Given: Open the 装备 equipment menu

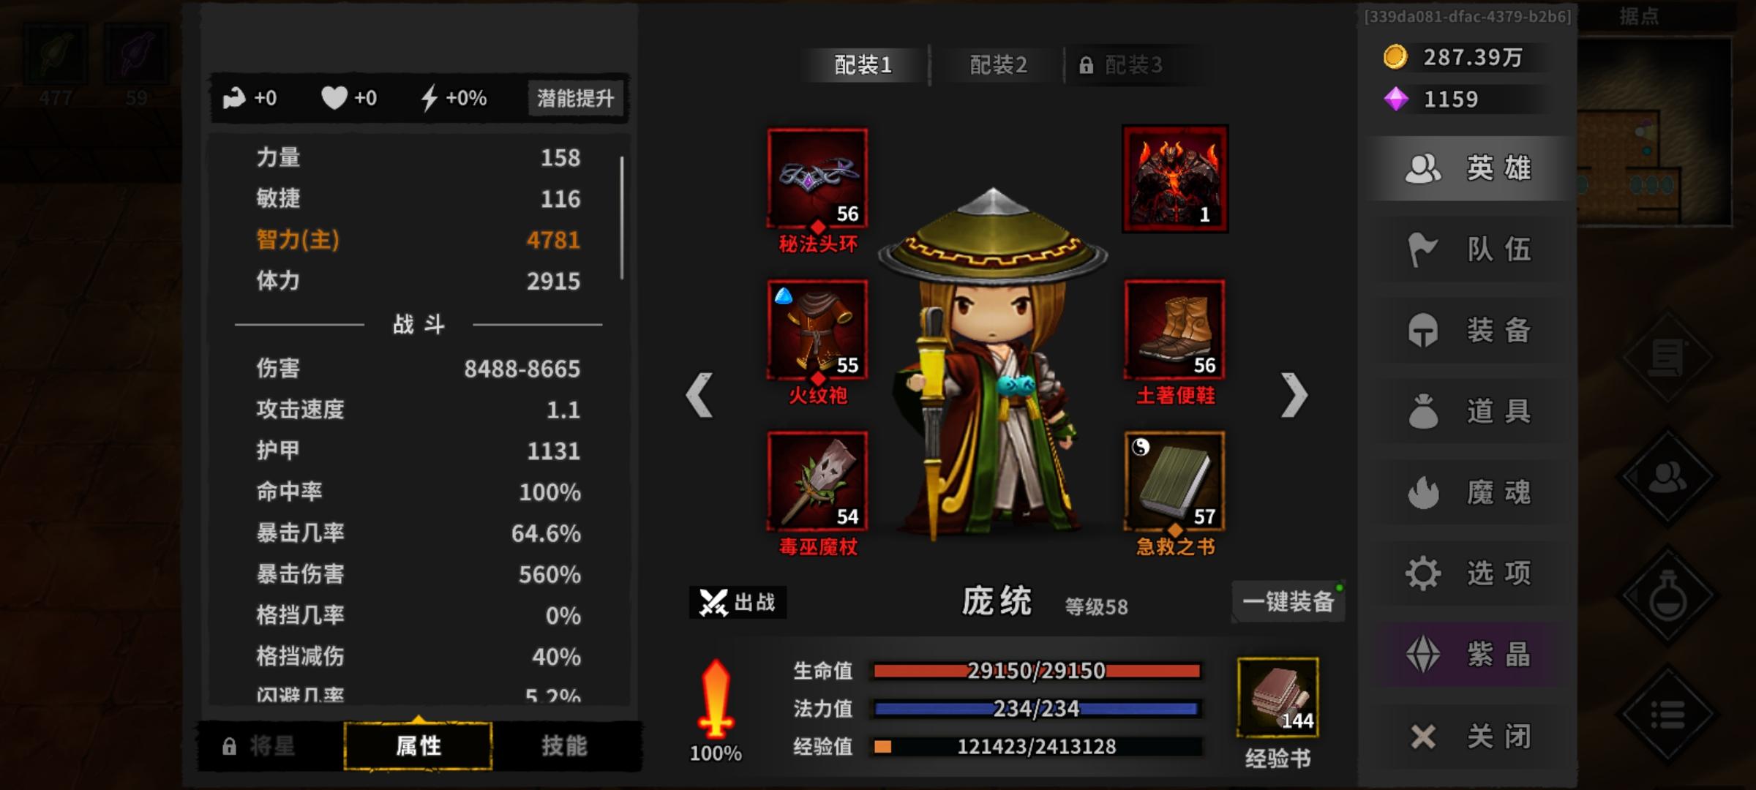Looking at the screenshot, I should point(1471,330).
